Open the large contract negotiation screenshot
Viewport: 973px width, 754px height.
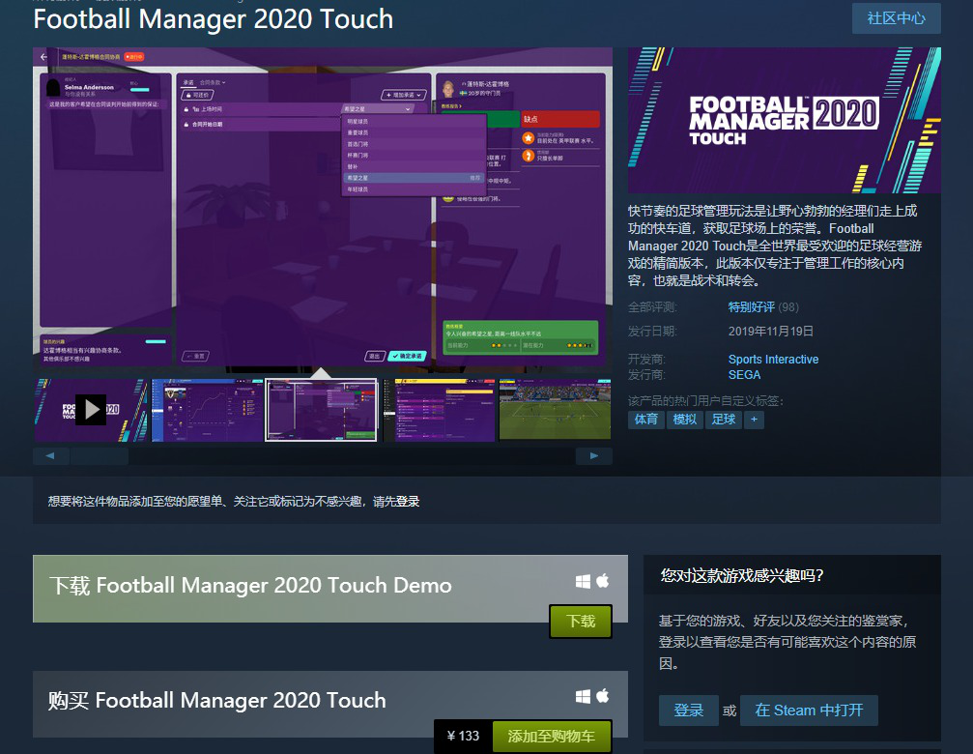pyautogui.click(x=323, y=210)
